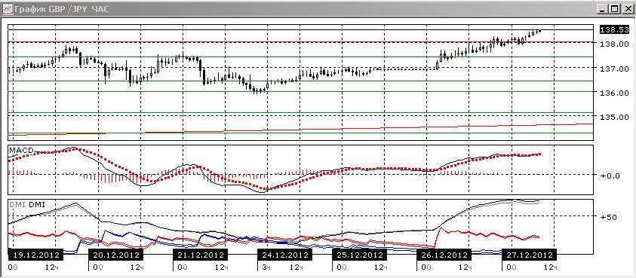Click the '3ч' hour label under 24.12.2012
Viewport: 636px width, 278px height.
tap(266, 267)
